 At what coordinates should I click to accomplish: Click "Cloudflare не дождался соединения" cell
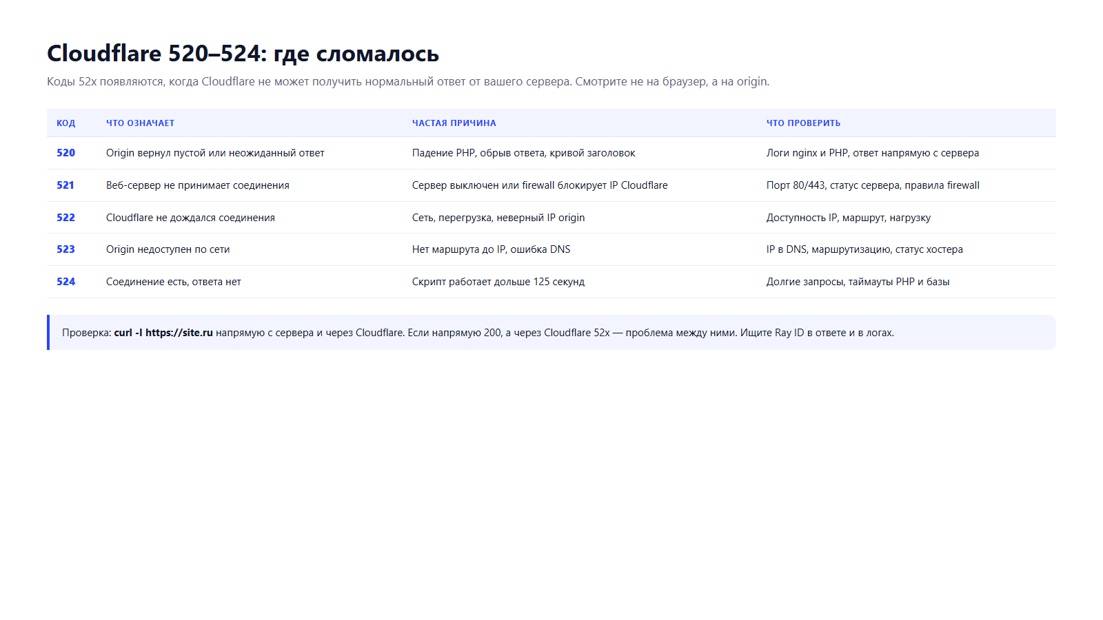(x=190, y=218)
